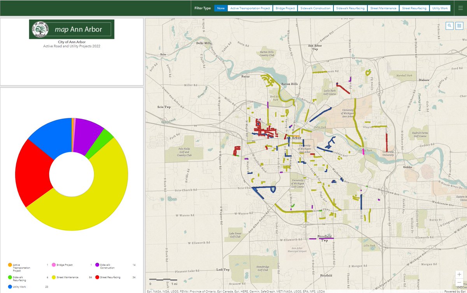Filter by Sidewalk Resurfacing
This screenshot has width=467, height=293.
(350, 8)
